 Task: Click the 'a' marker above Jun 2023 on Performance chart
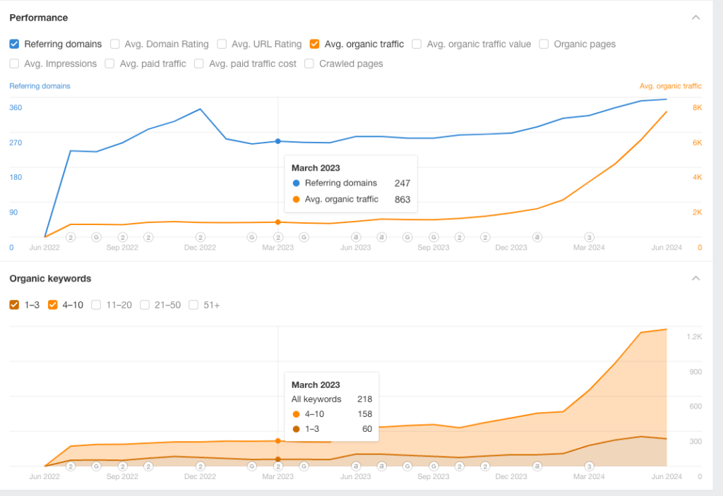356,237
